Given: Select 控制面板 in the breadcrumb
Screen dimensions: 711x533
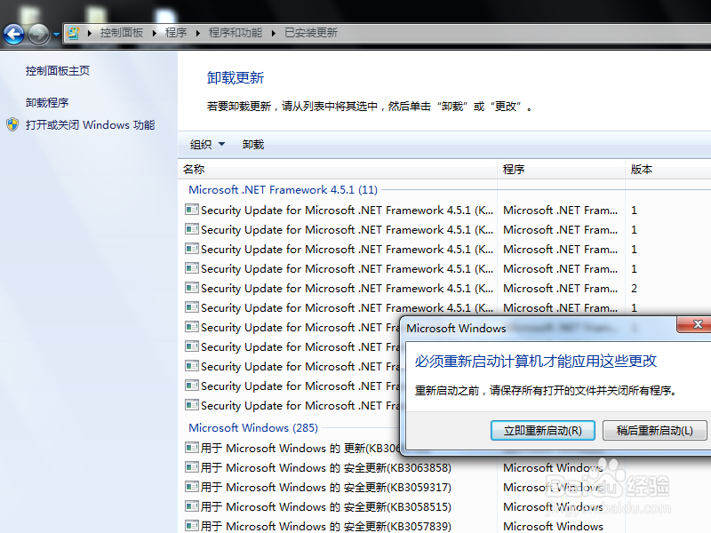Looking at the screenshot, I should point(122,33).
